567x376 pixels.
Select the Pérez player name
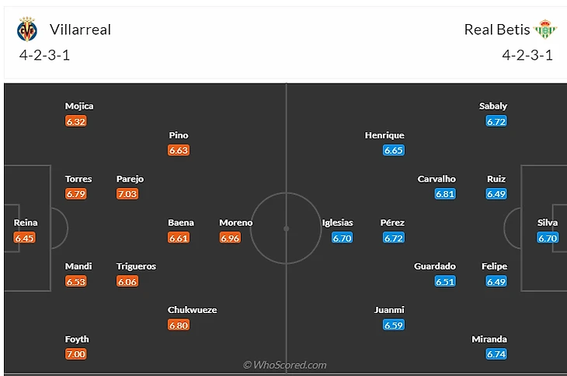pyautogui.click(x=392, y=223)
